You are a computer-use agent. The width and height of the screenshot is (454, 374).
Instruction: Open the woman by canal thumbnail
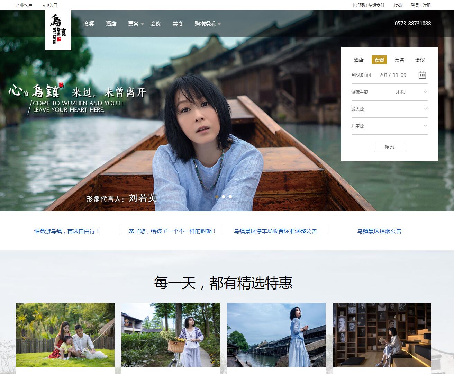point(276,335)
